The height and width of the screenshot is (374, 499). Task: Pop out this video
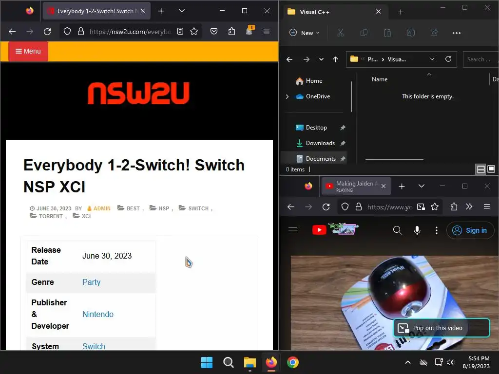pyautogui.click(x=441, y=328)
